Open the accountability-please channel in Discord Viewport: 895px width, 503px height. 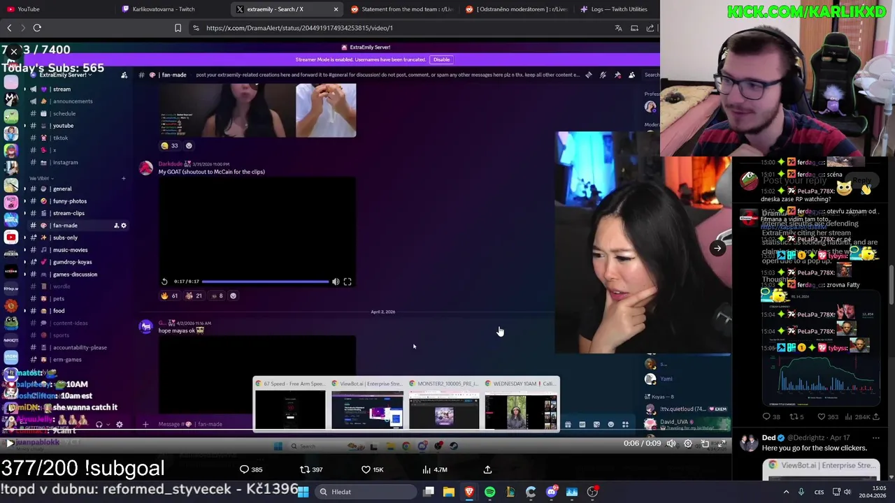point(80,347)
